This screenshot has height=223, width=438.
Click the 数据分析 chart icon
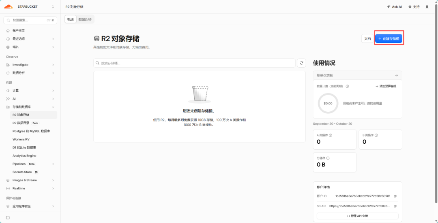8,73
